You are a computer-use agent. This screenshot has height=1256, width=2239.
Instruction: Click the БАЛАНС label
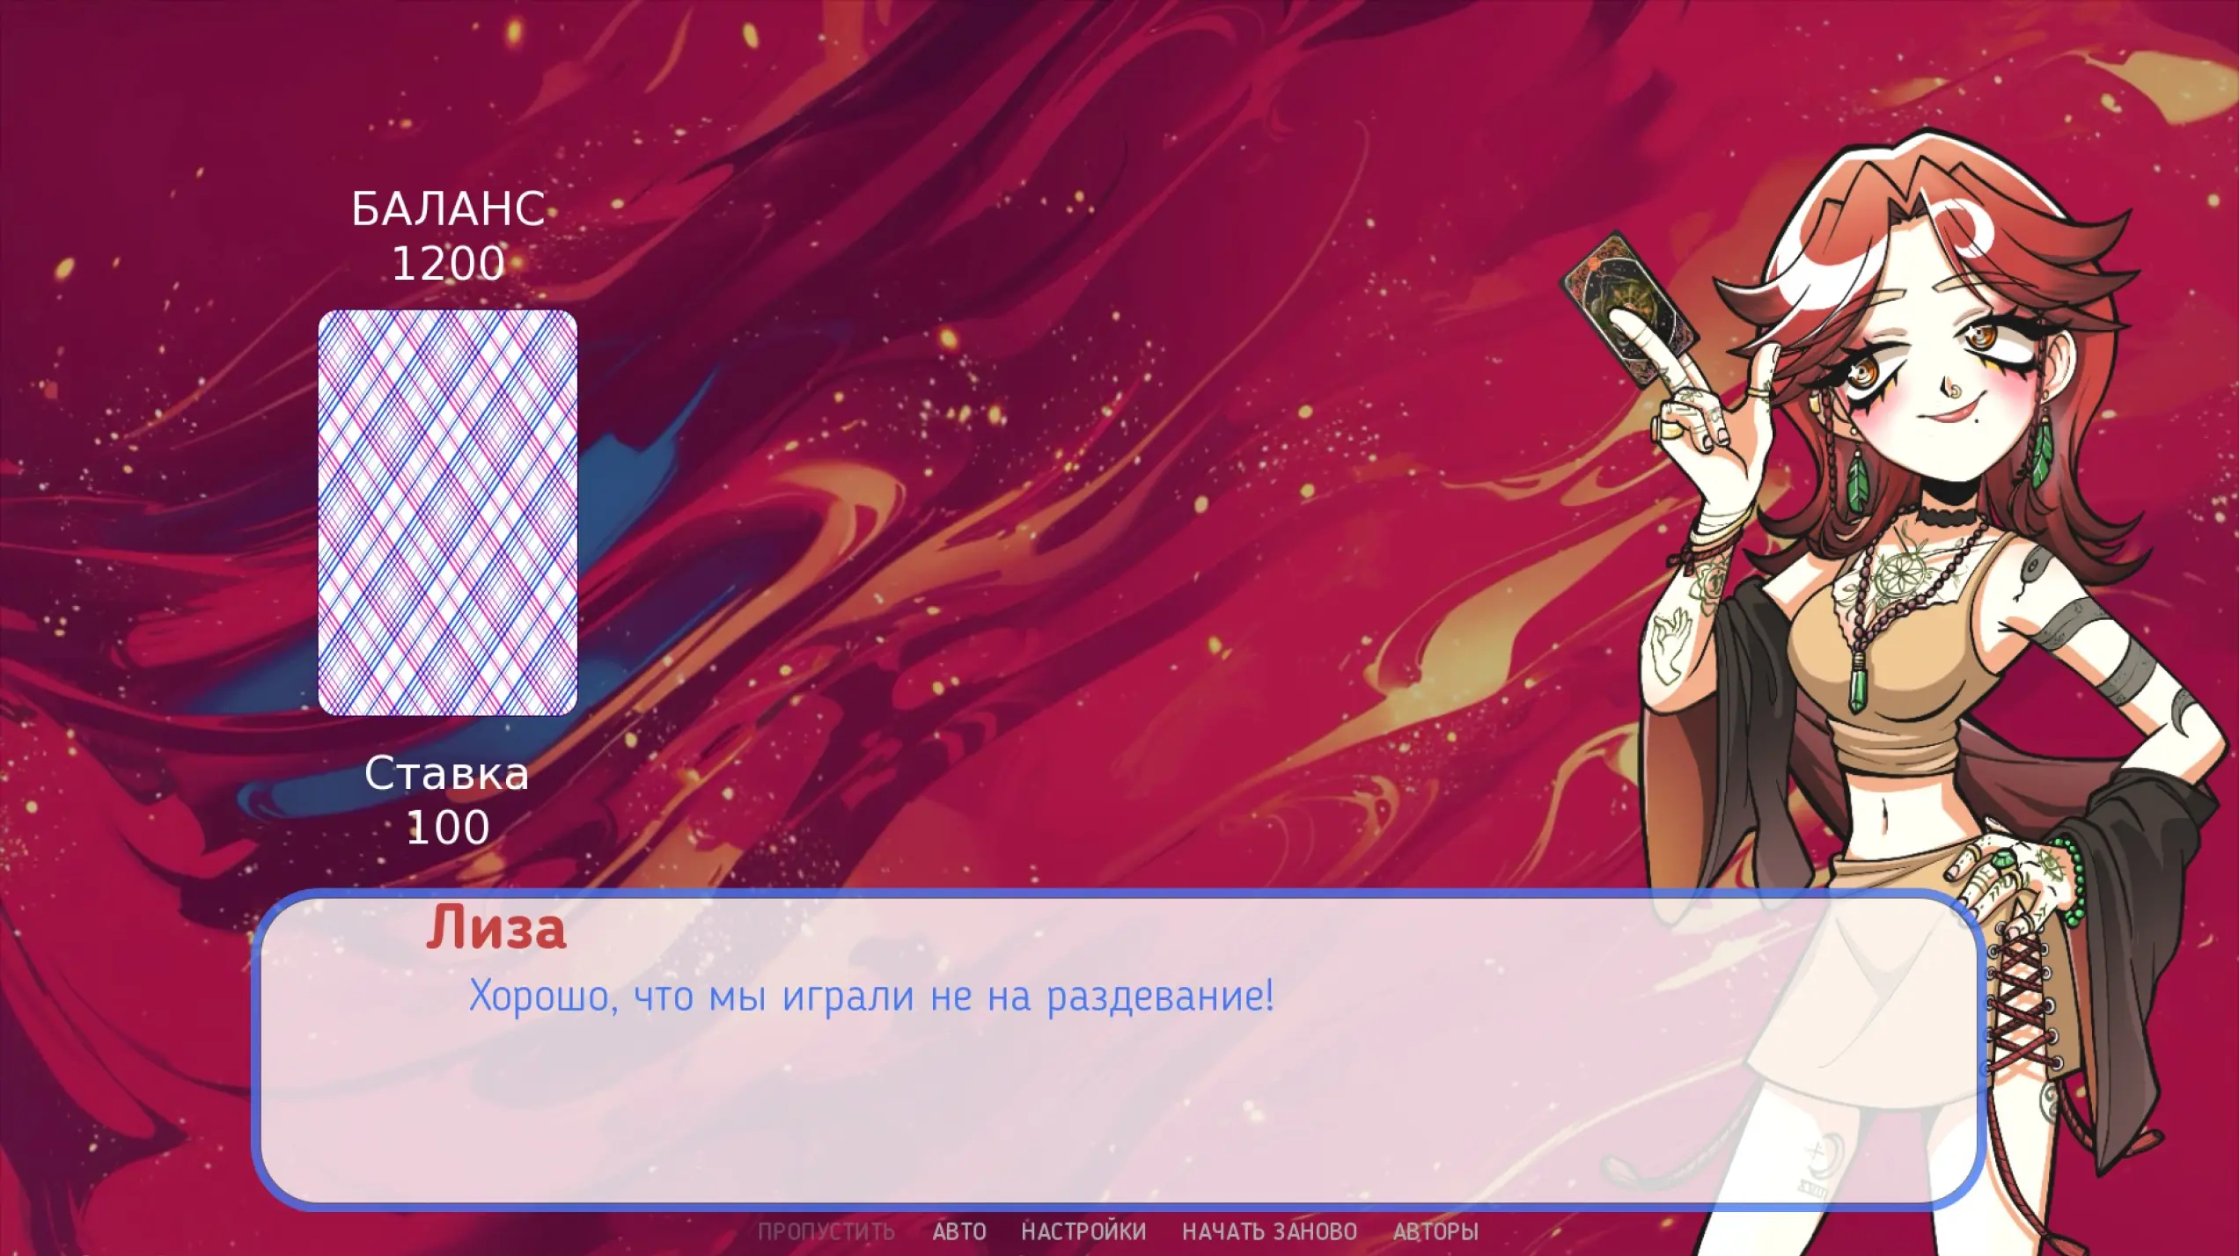click(x=448, y=209)
